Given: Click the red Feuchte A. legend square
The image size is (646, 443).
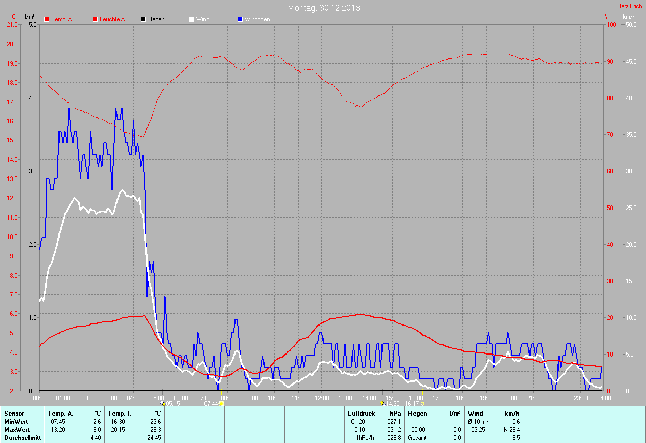Looking at the screenshot, I should tap(95, 19).
